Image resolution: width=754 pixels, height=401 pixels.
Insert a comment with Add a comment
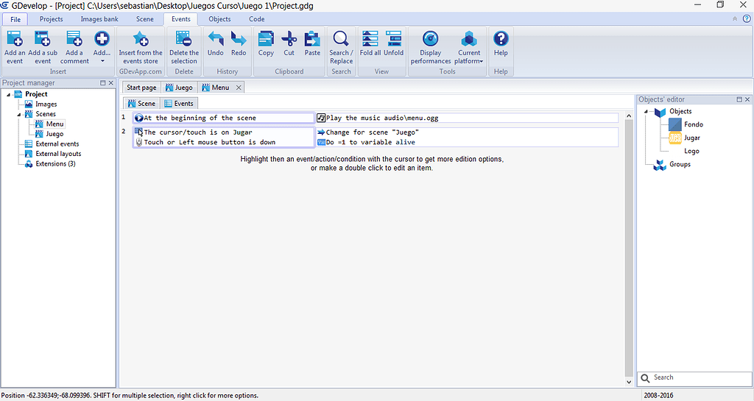[74, 46]
